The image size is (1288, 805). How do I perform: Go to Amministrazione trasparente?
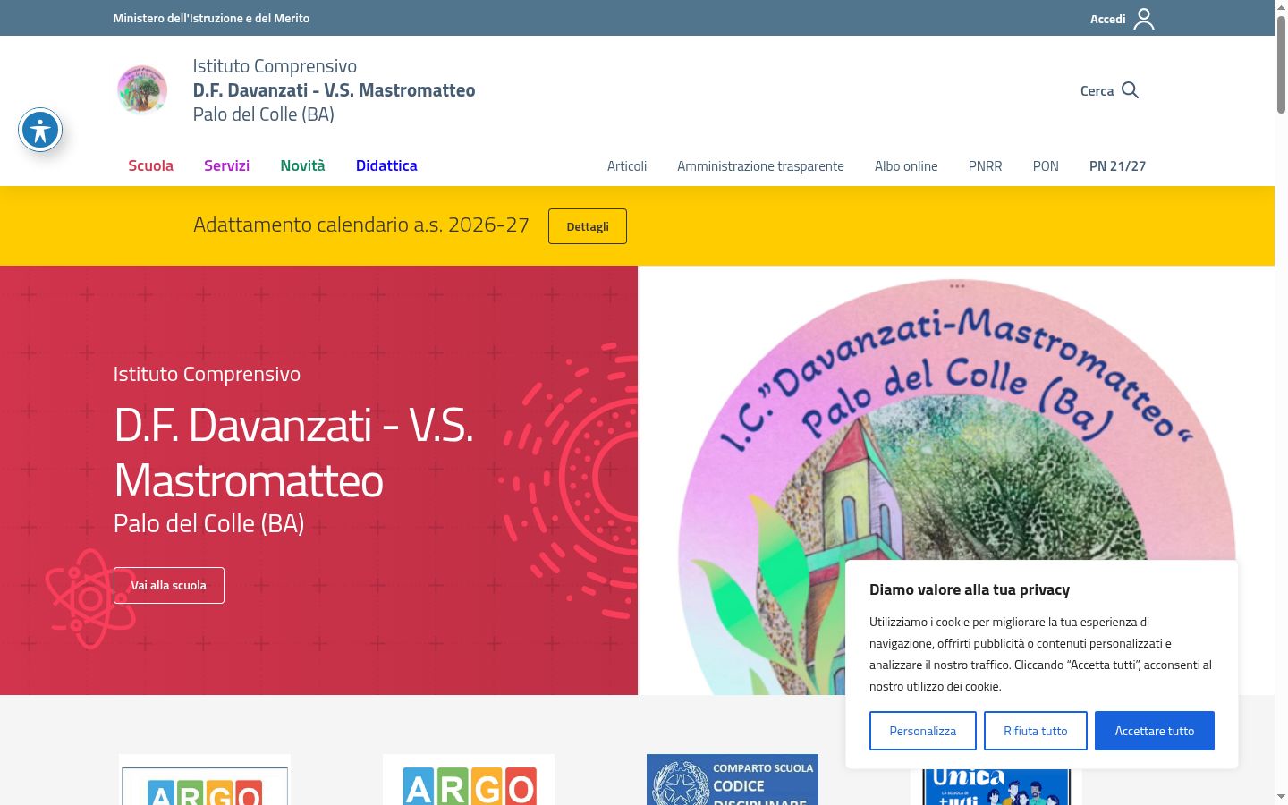pyautogui.click(x=760, y=166)
